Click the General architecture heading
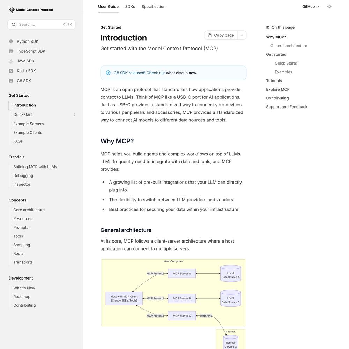 pyautogui.click(x=126, y=230)
